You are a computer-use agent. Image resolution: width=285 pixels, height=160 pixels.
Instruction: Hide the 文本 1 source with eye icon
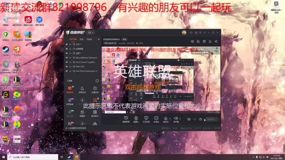67,44
